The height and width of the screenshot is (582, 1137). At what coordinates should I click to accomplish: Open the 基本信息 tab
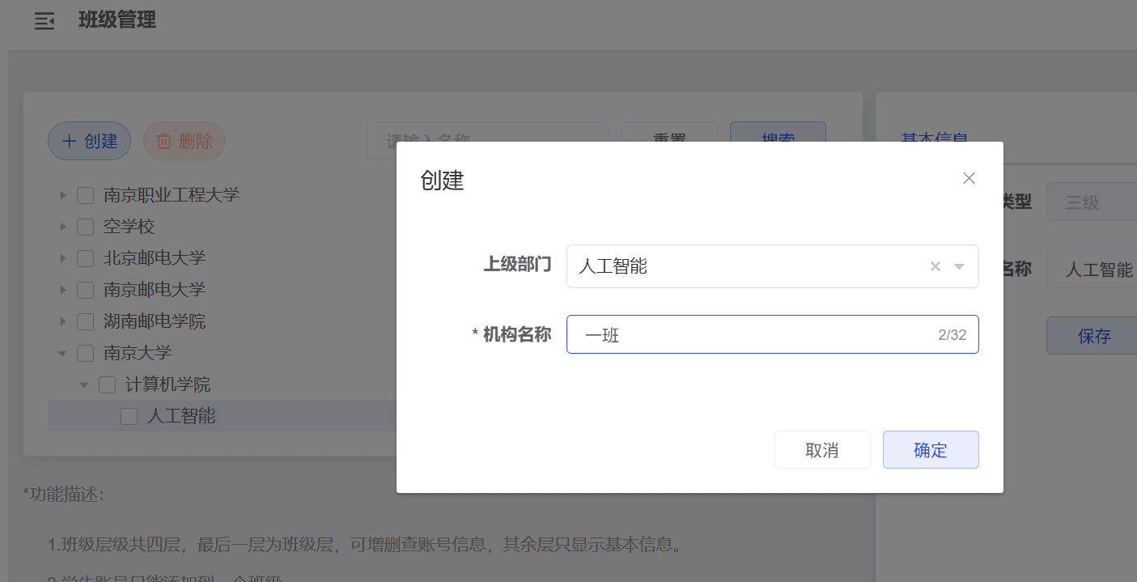934,138
